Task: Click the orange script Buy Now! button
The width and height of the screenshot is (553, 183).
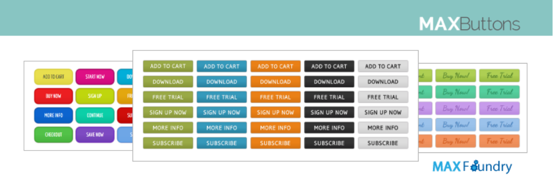Action: click(x=456, y=141)
